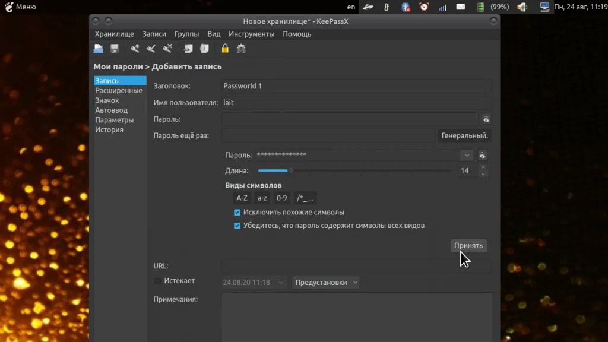Click the edit entry key icon
The height and width of the screenshot is (342, 608).
pyautogui.click(x=151, y=49)
